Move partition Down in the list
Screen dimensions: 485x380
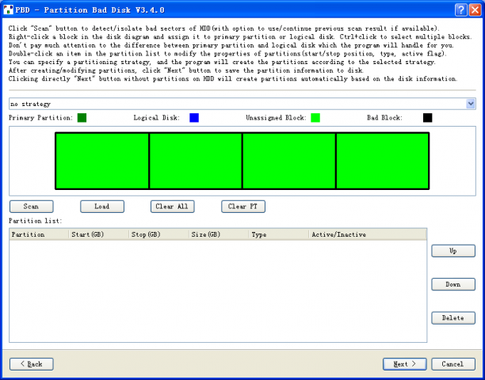[453, 284]
